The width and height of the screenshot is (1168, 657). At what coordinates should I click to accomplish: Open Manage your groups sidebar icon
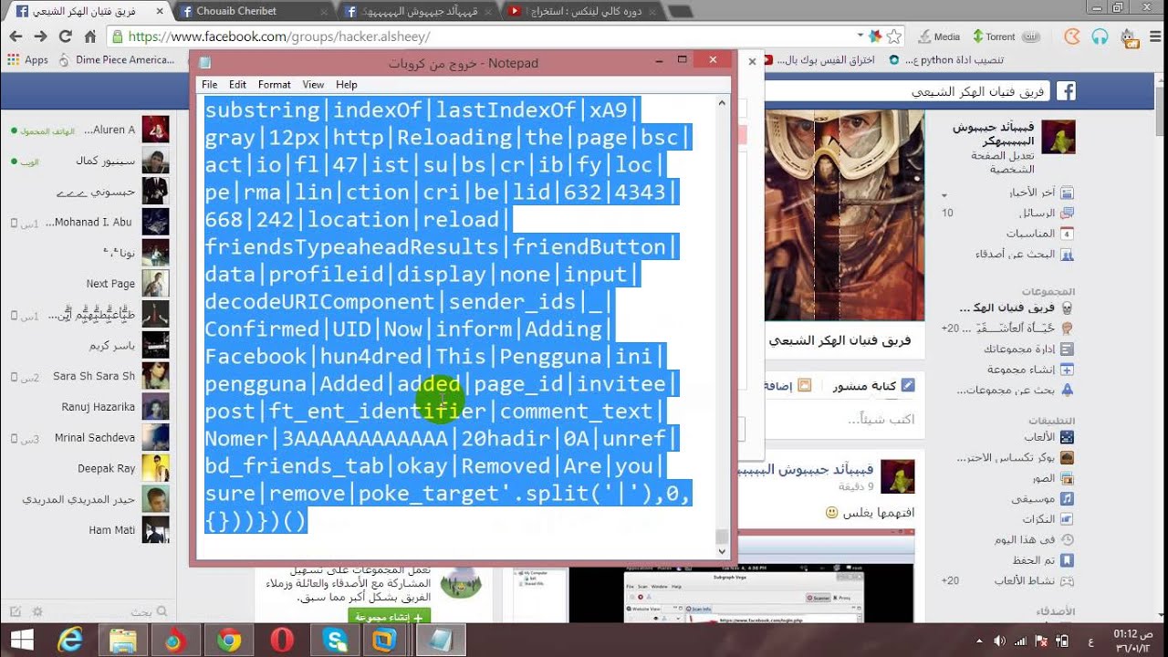pyautogui.click(x=1067, y=349)
